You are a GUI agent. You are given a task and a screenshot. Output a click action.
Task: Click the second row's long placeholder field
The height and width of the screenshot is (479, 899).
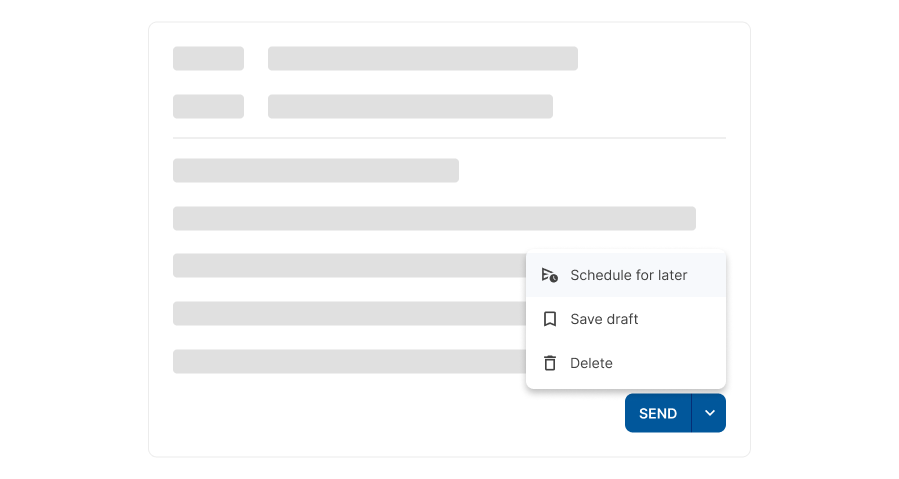tap(410, 106)
